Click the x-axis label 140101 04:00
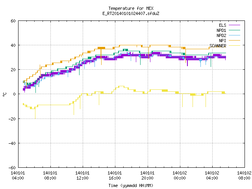This screenshot has width=252, height=189. (18, 176)
